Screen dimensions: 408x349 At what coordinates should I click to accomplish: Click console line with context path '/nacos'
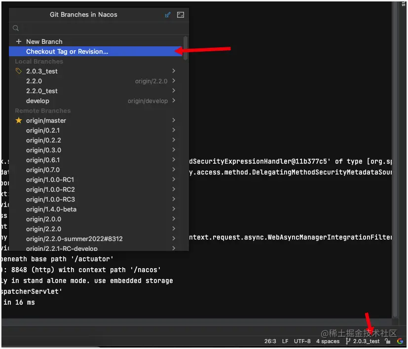click(x=81, y=270)
